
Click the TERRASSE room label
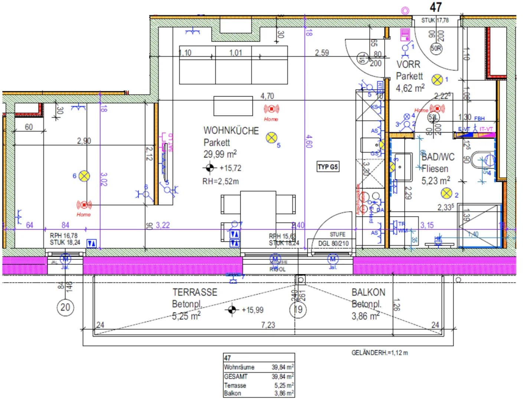[x=195, y=292]
